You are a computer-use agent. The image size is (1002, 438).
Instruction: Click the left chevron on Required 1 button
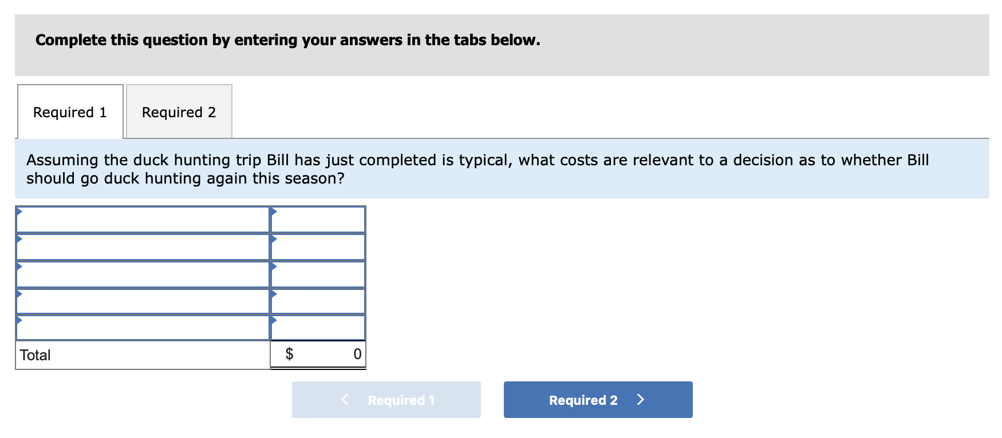344,400
